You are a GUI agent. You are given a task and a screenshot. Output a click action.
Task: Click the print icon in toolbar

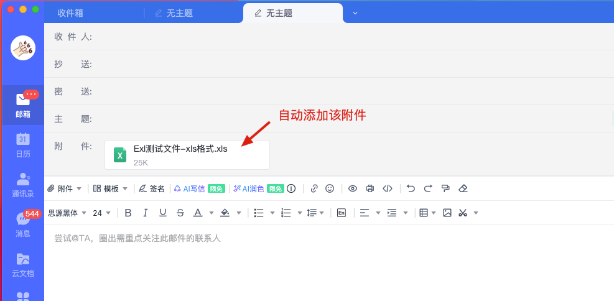[x=370, y=188]
